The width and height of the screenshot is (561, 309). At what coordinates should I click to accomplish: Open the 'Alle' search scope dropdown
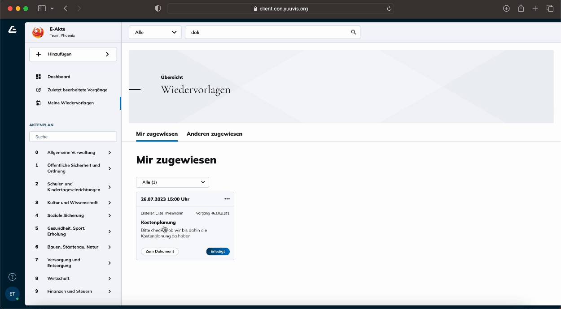pos(155,32)
